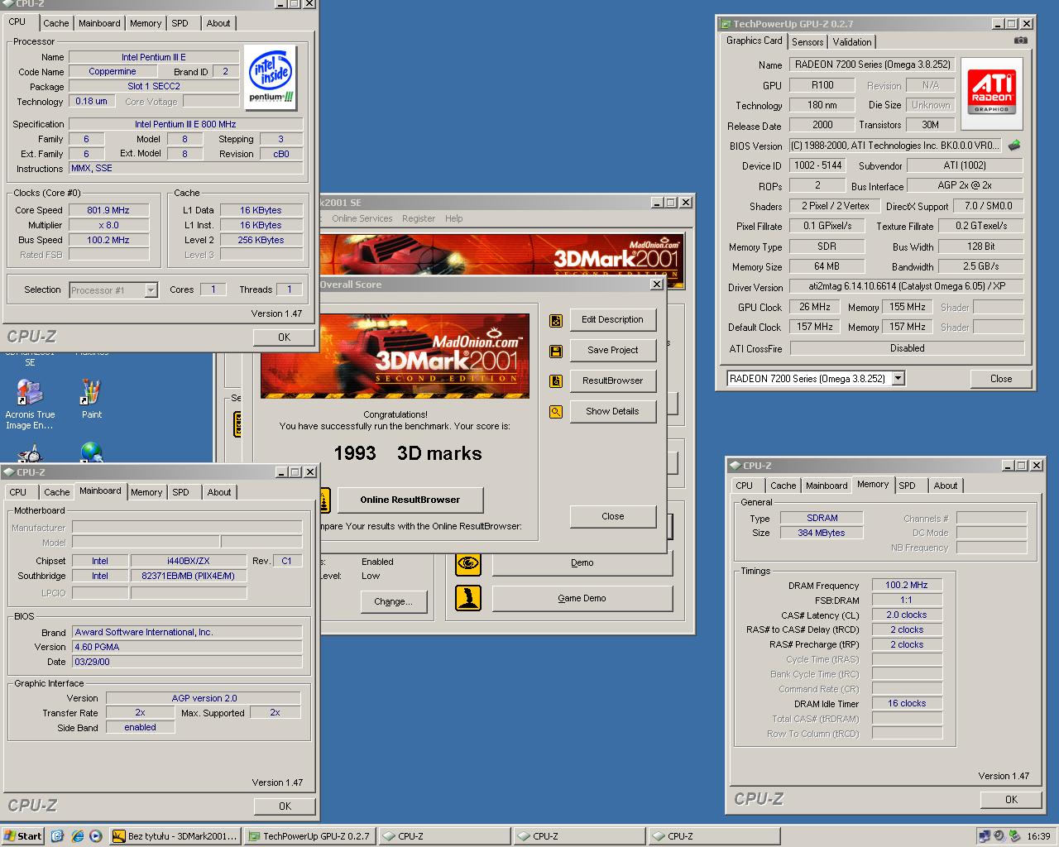Screen dimensions: 1059x847
Task: Click the Demo button in 3DMark
Action: (x=582, y=562)
